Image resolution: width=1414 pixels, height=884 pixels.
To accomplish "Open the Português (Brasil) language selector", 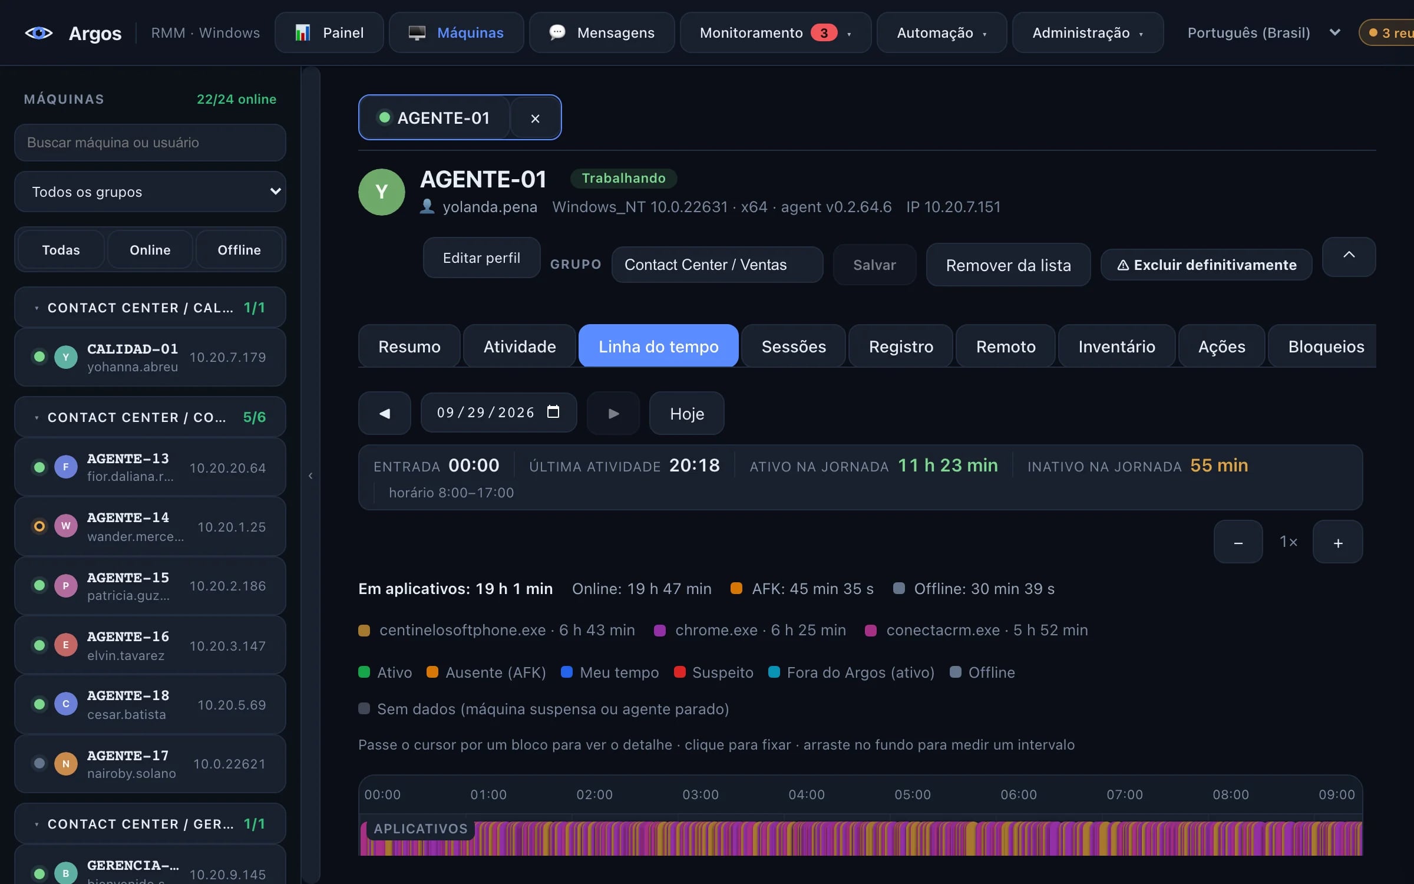I will click(1264, 33).
